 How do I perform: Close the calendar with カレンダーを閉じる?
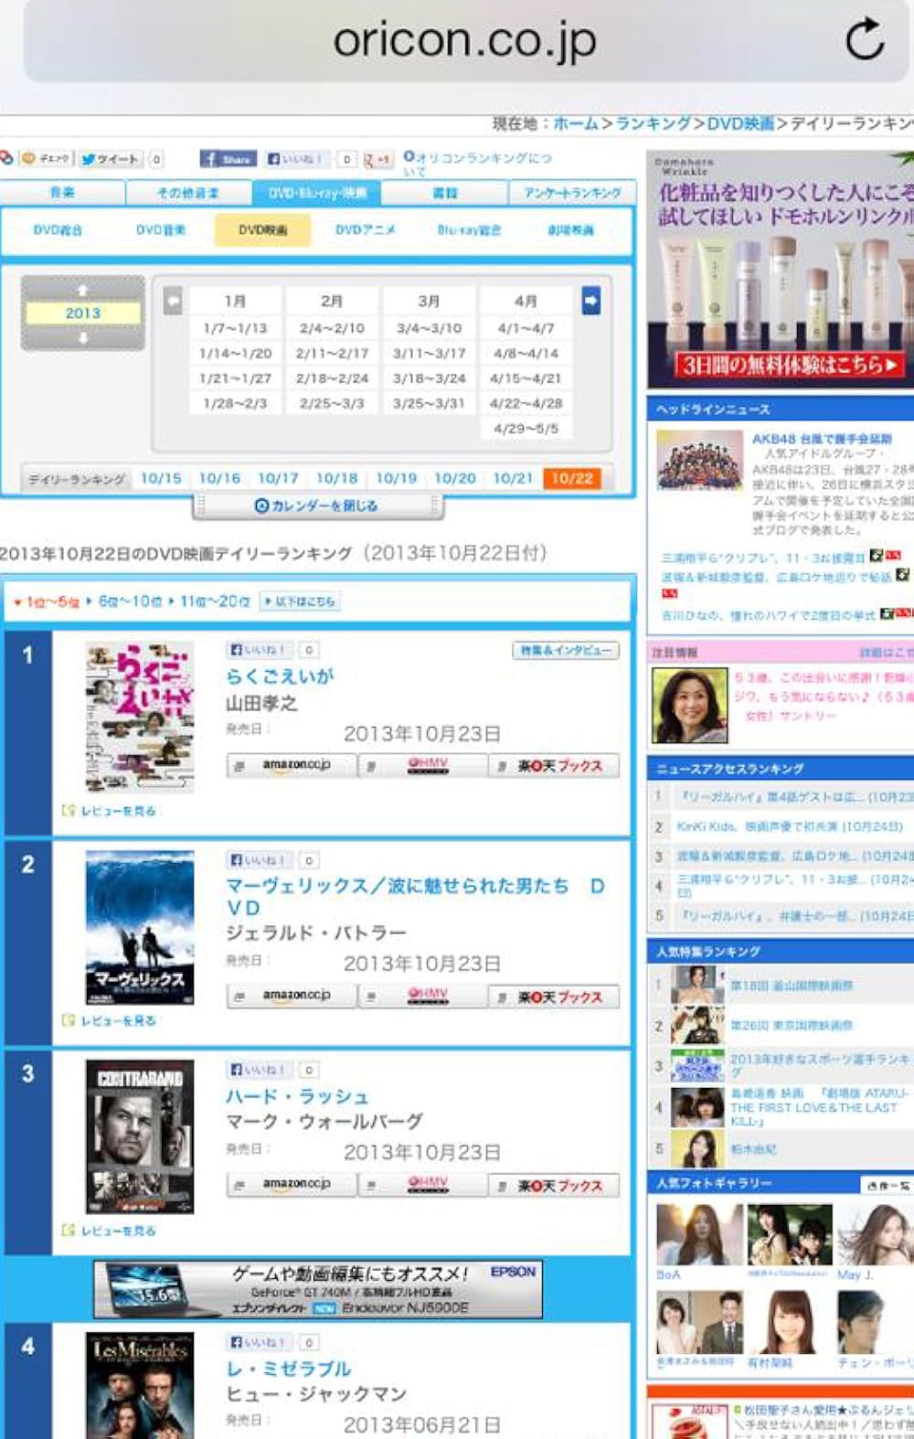pos(316,506)
